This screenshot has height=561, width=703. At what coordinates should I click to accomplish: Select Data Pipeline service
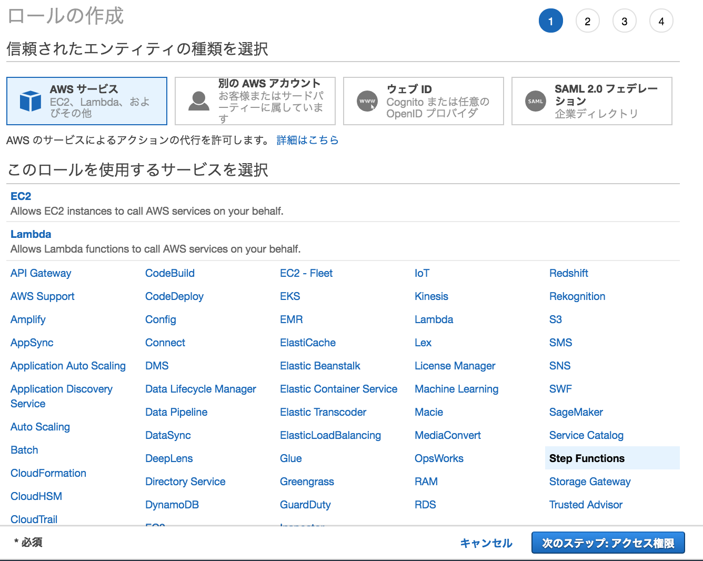[x=176, y=412]
